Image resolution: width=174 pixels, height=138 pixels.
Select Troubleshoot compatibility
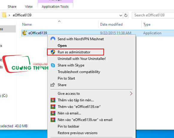coord(79,72)
